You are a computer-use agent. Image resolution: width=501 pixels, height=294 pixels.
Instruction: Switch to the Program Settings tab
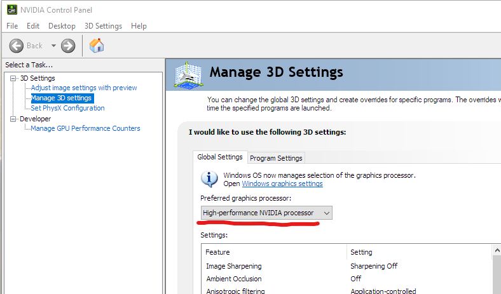pyautogui.click(x=276, y=158)
